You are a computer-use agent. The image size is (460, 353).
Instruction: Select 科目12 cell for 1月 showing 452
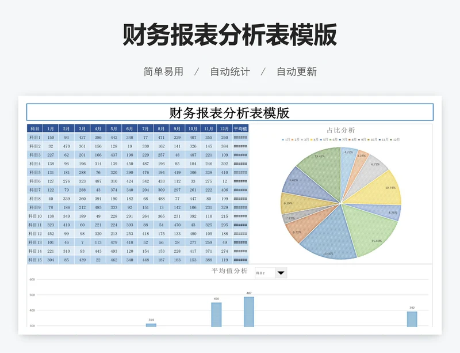[x=51, y=234]
